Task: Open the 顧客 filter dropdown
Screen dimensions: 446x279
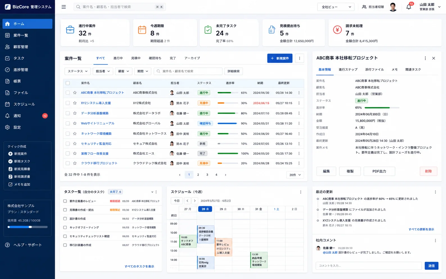Action: tap(124, 71)
